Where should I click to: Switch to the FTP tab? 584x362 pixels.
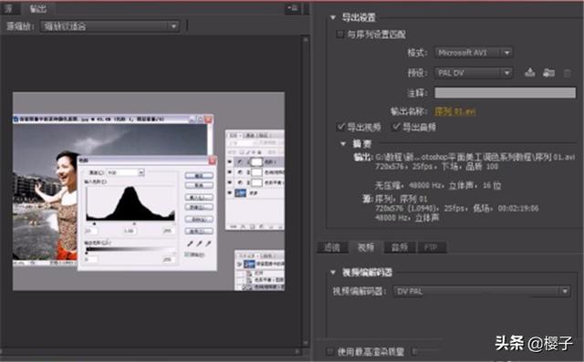pyautogui.click(x=432, y=247)
